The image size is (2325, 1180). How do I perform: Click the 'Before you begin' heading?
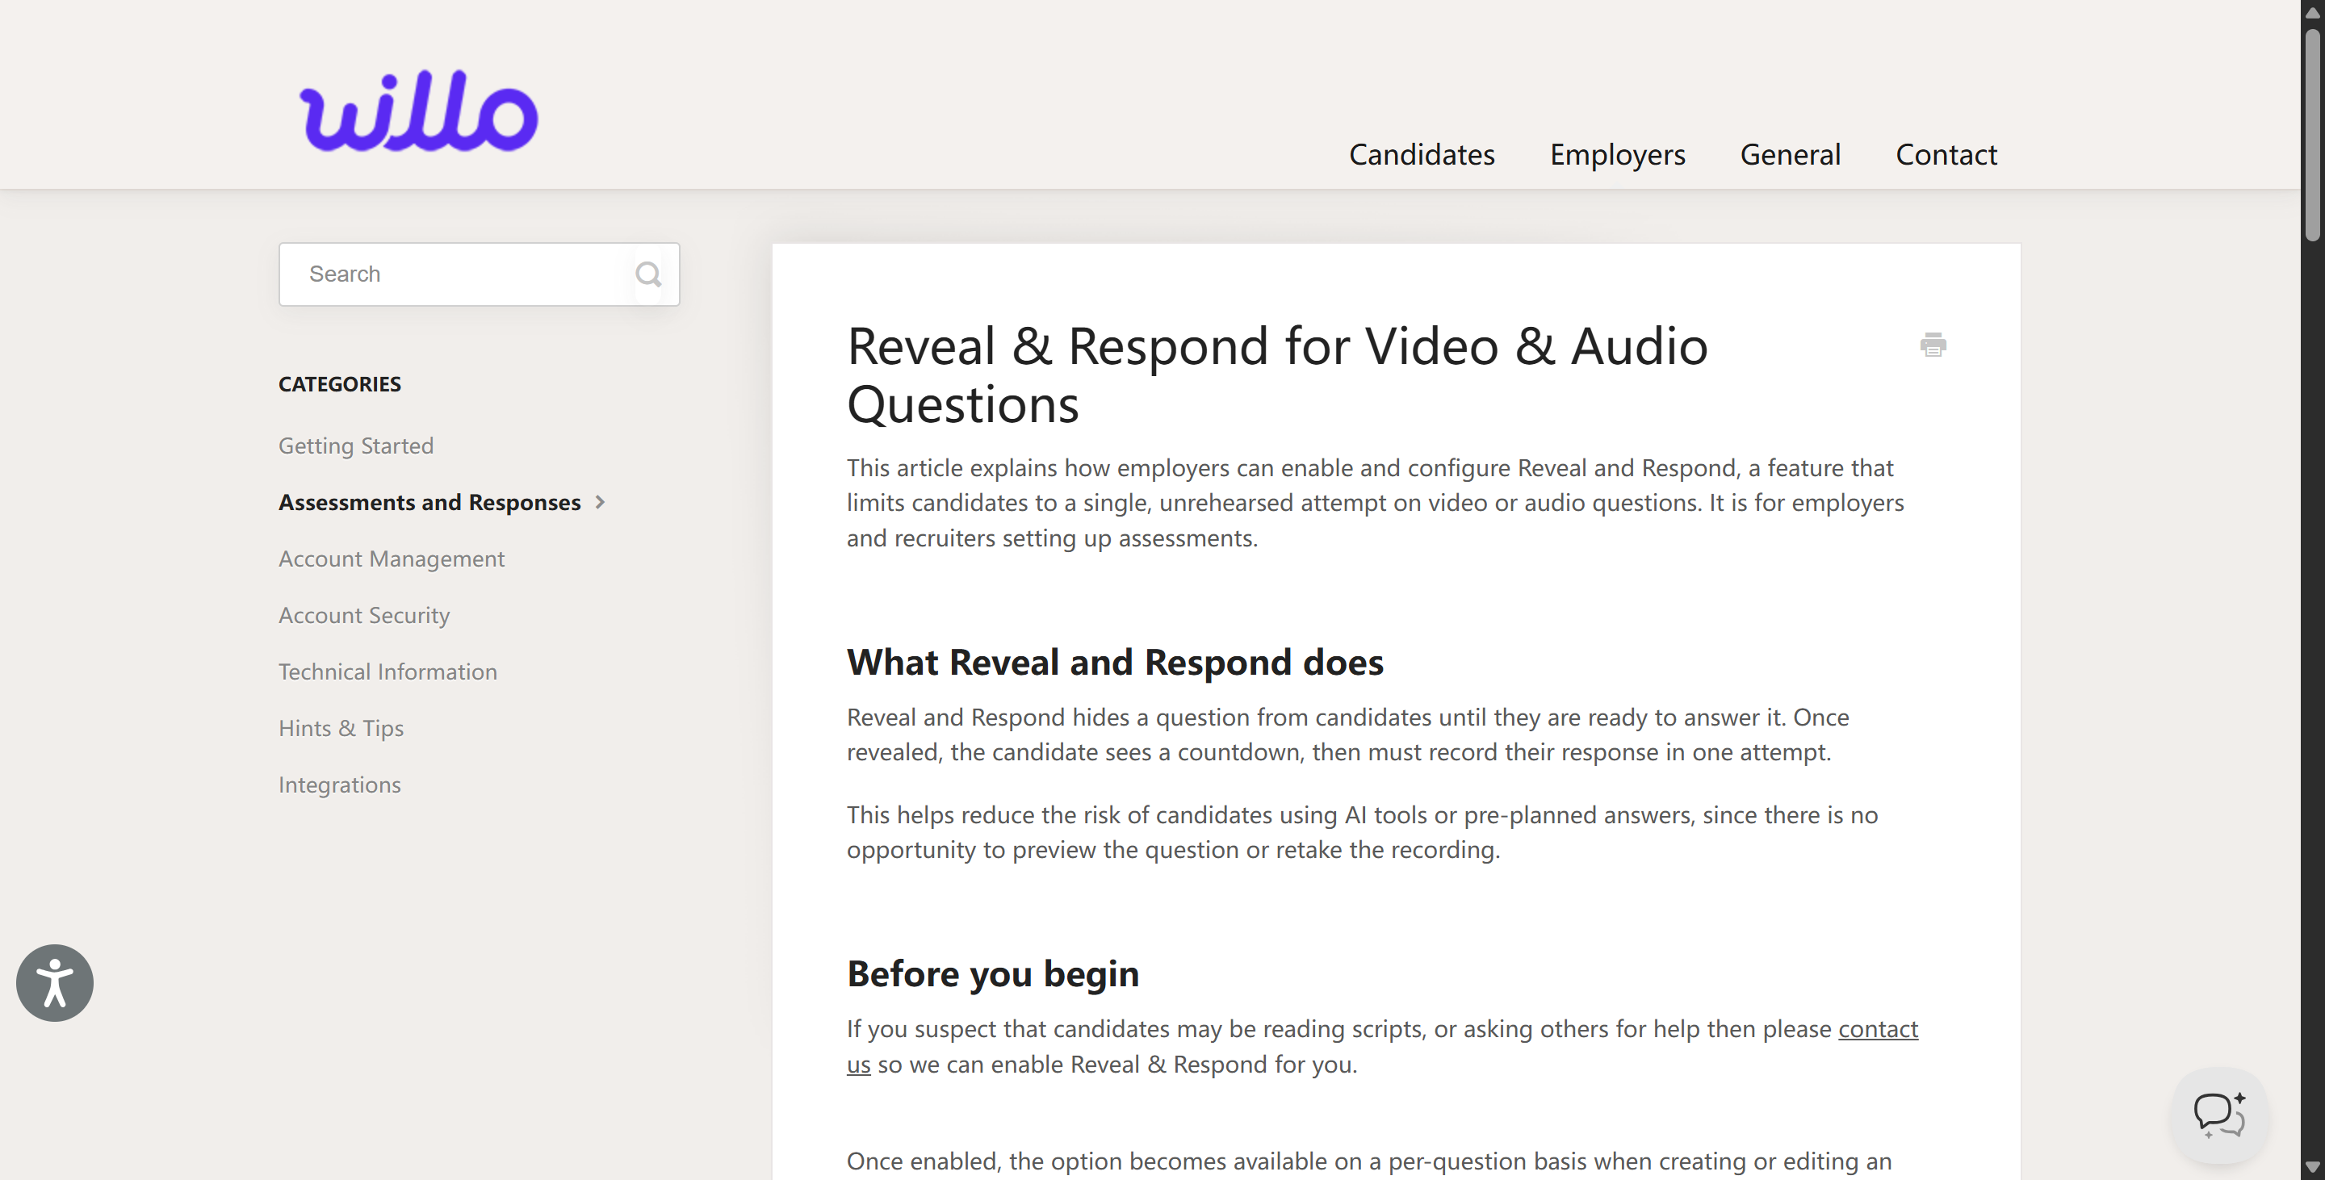click(x=993, y=973)
